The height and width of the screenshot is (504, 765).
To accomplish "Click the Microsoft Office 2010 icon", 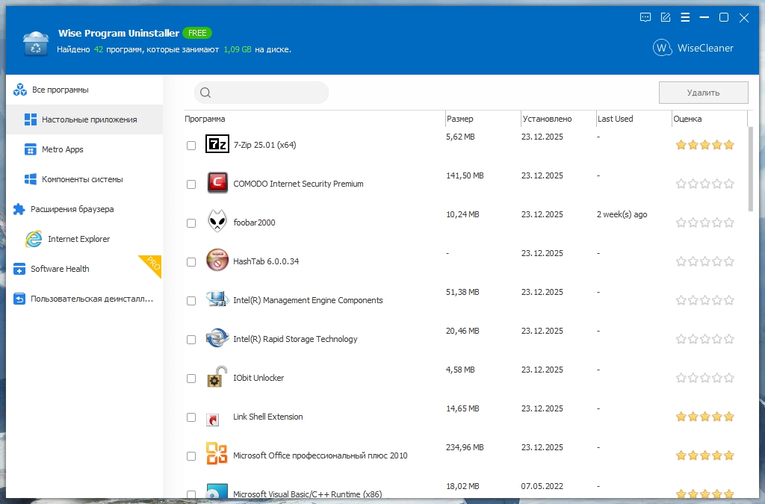I will [x=217, y=455].
